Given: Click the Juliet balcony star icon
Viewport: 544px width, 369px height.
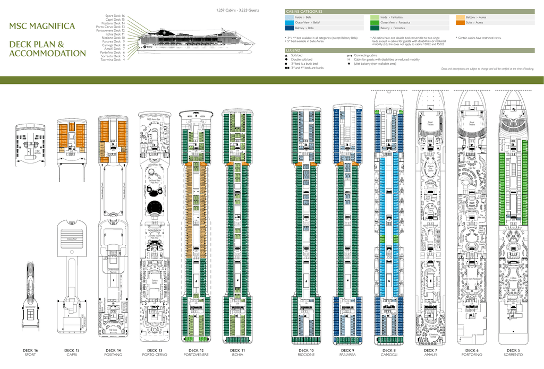Looking at the screenshot, I should [348, 64].
